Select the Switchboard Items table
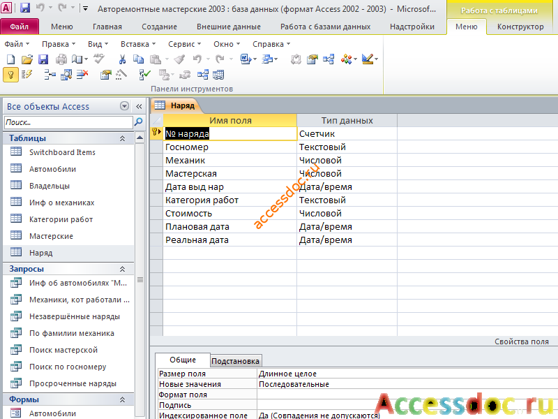Viewport: 558px width, 419px height. click(x=62, y=152)
